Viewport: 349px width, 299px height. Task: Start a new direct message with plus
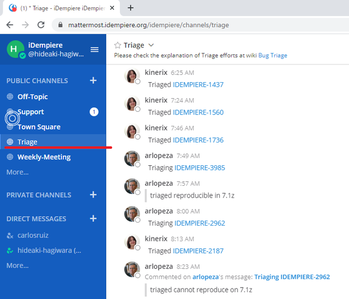click(x=93, y=218)
